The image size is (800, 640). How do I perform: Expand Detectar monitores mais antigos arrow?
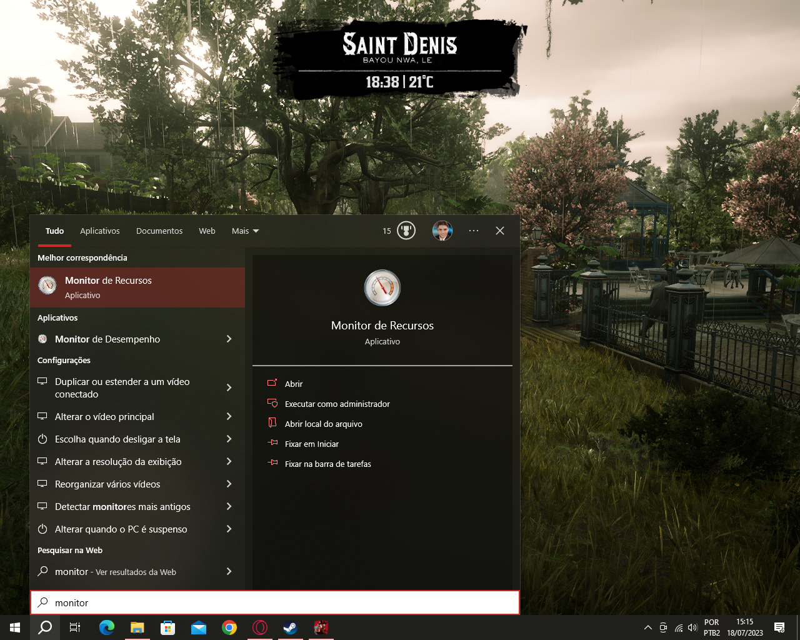coord(229,506)
